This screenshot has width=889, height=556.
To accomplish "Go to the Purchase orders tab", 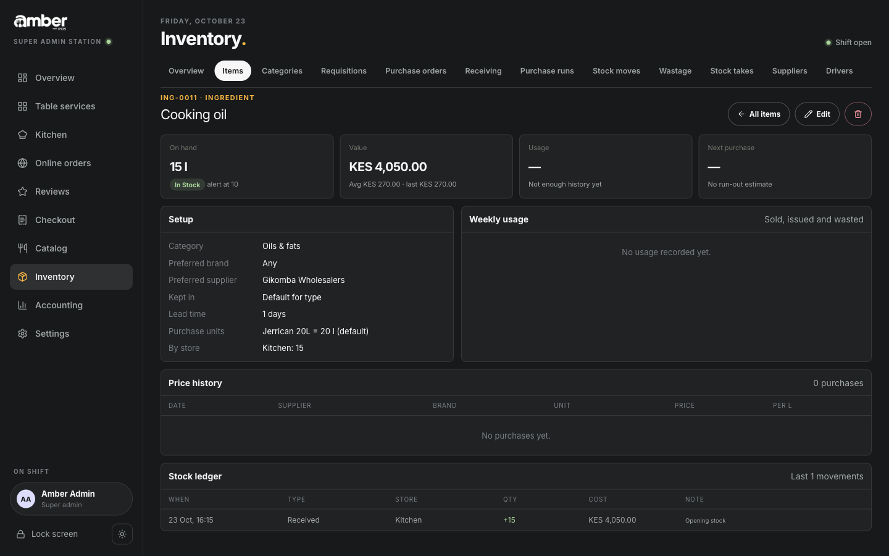I will 415,71.
